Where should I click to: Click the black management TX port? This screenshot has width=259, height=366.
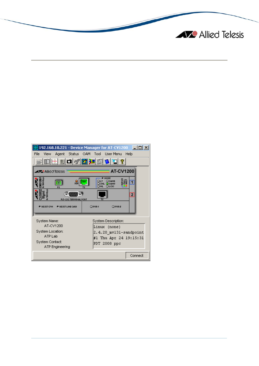click(102, 194)
